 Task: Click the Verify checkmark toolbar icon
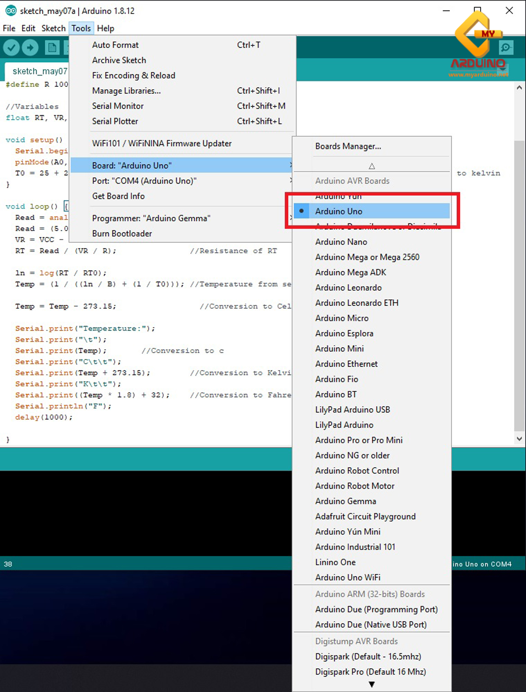12,47
